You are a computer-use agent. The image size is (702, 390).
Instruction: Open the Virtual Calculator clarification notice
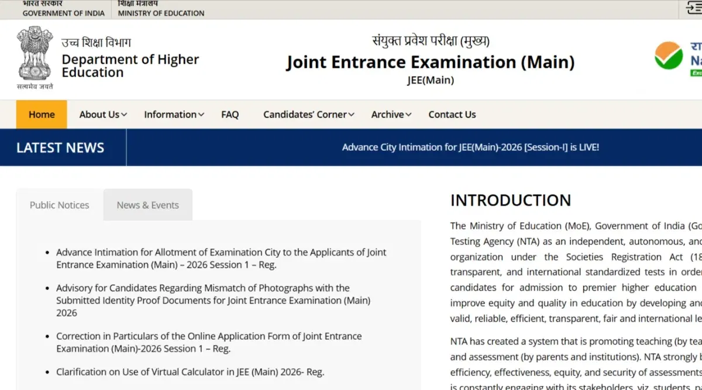click(x=190, y=372)
